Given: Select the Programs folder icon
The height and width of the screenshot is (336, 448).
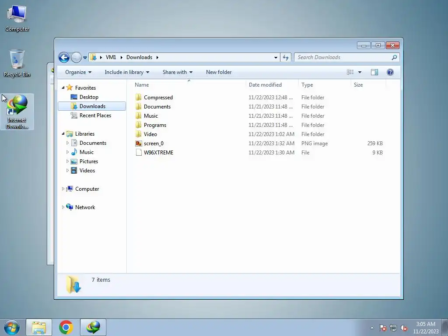Looking at the screenshot, I should point(139,125).
